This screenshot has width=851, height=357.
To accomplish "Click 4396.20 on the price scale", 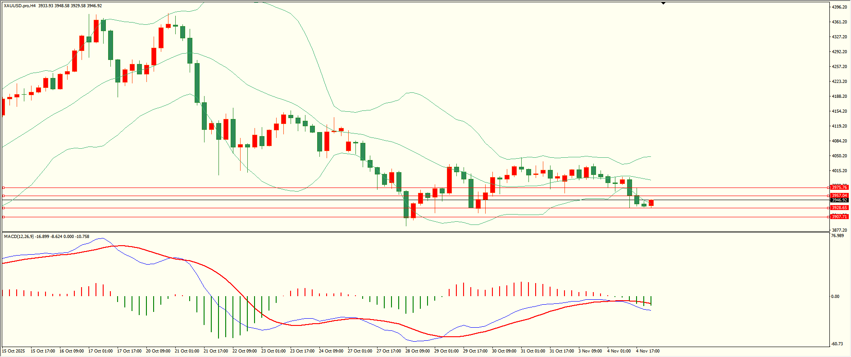I will coord(839,7).
